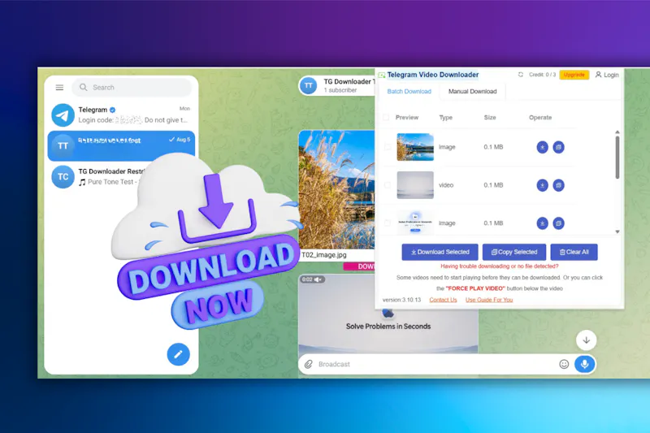Viewport: 650px width, 433px height.
Task: Check the third row image checkbox
Action: pos(388,223)
